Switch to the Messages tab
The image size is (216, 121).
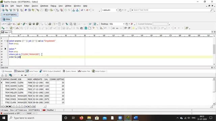coord(7,71)
